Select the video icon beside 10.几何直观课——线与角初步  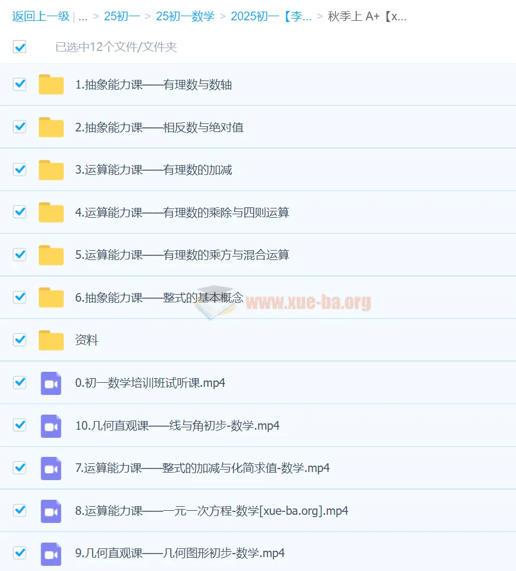51,425
